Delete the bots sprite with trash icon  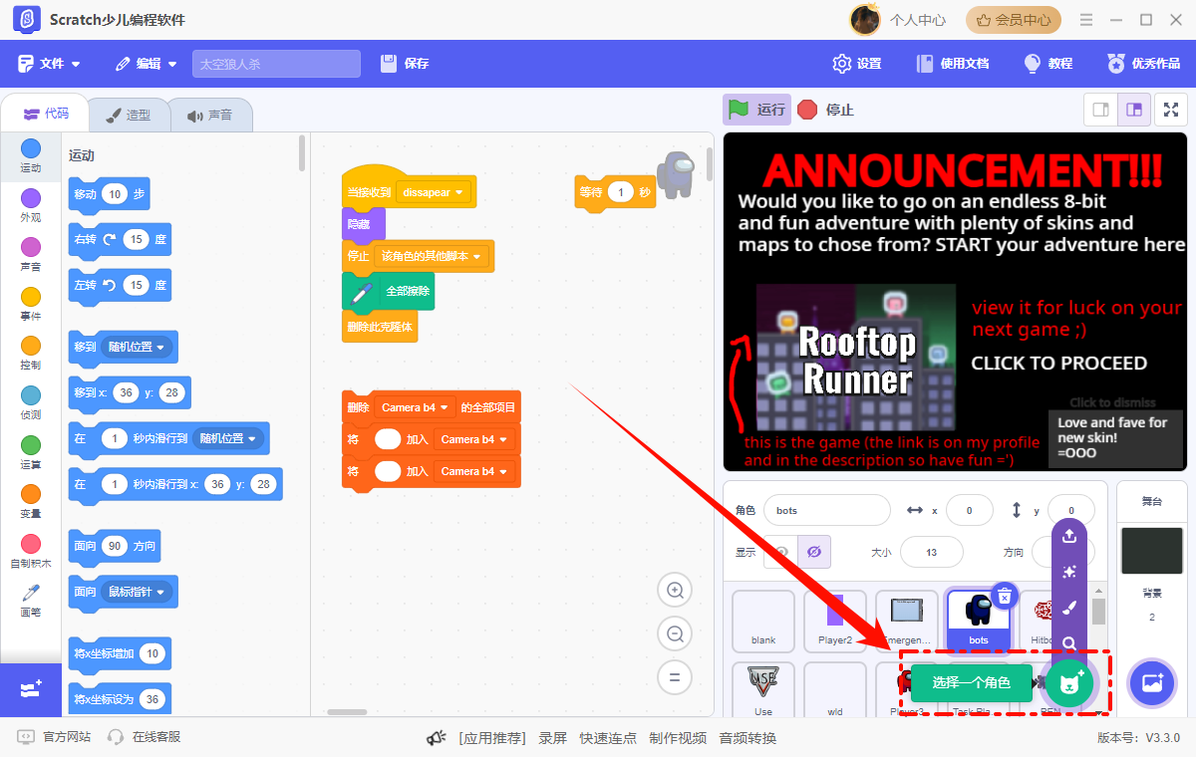tap(1005, 596)
